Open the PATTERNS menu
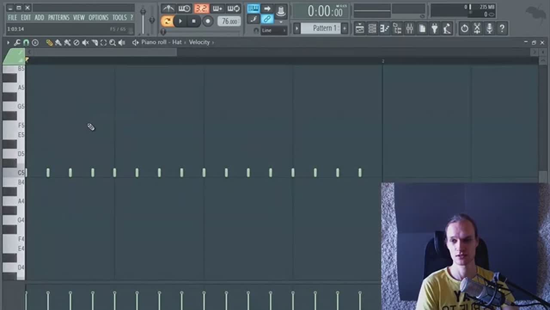 click(x=58, y=18)
